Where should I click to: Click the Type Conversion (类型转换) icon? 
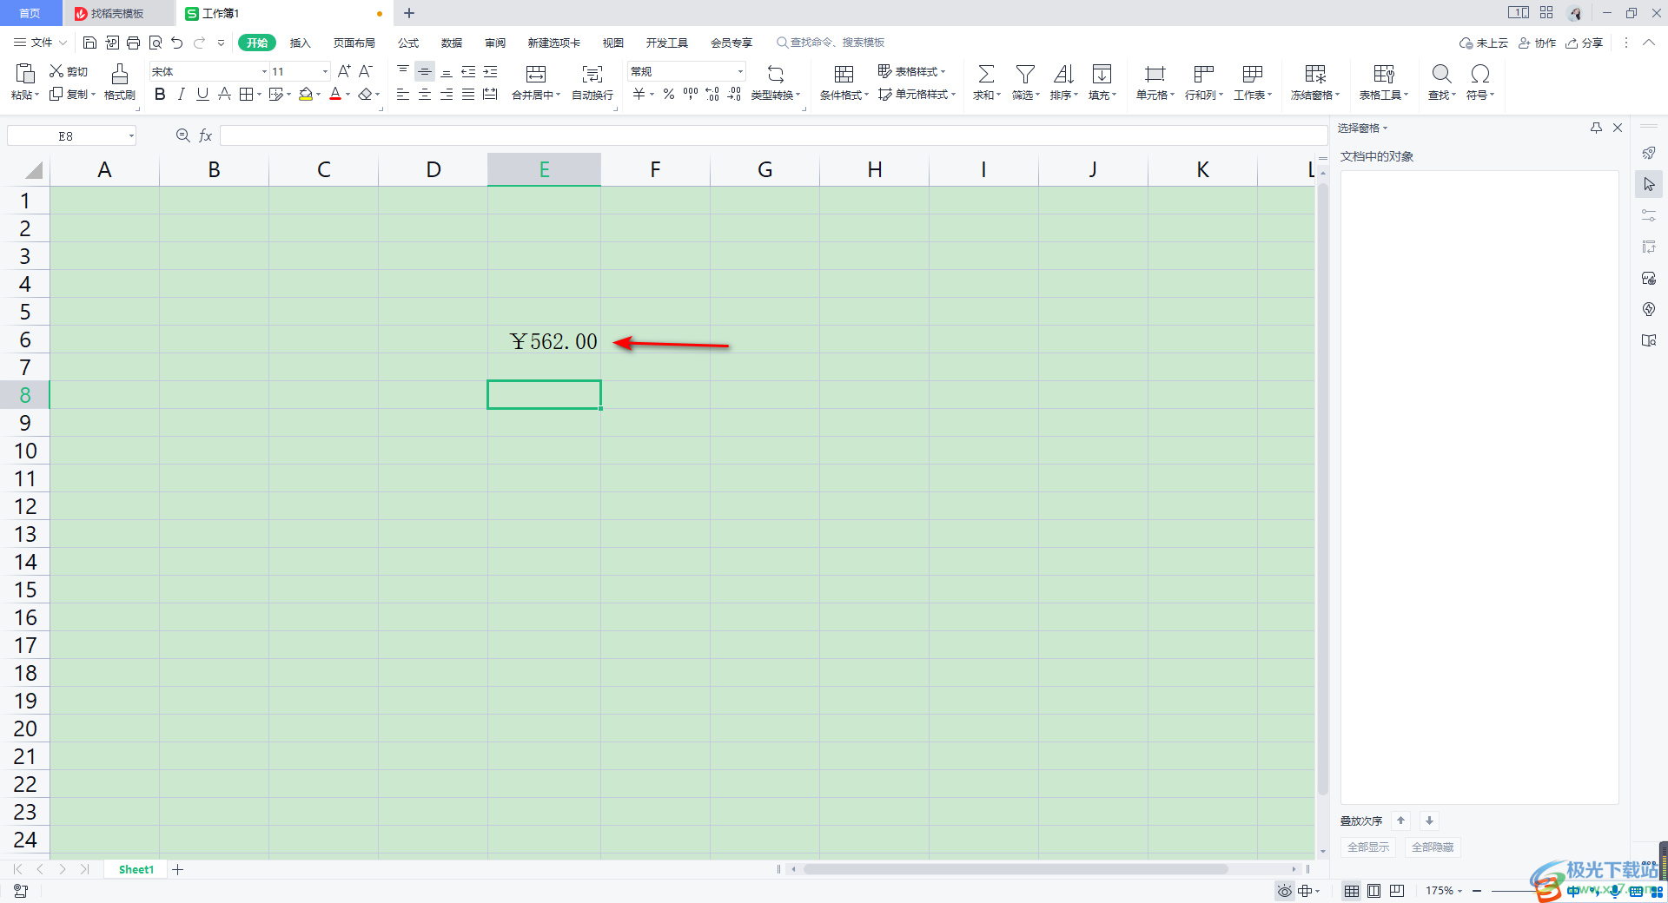tap(776, 74)
